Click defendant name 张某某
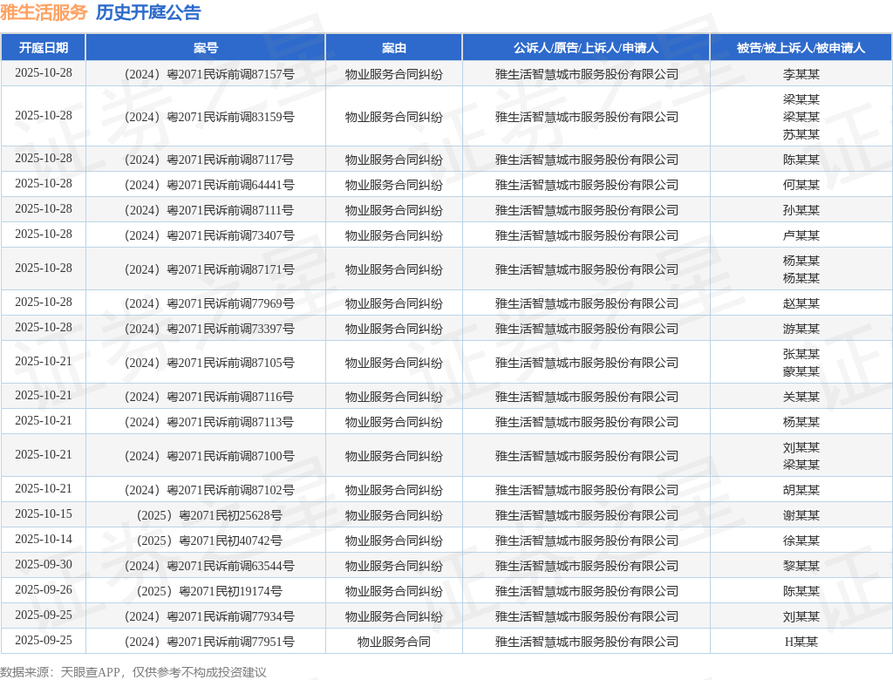 point(801,354)
